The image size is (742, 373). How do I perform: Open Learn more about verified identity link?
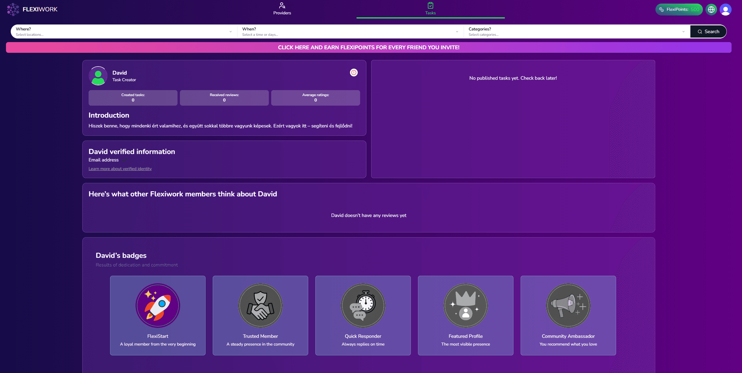point(120,169)
